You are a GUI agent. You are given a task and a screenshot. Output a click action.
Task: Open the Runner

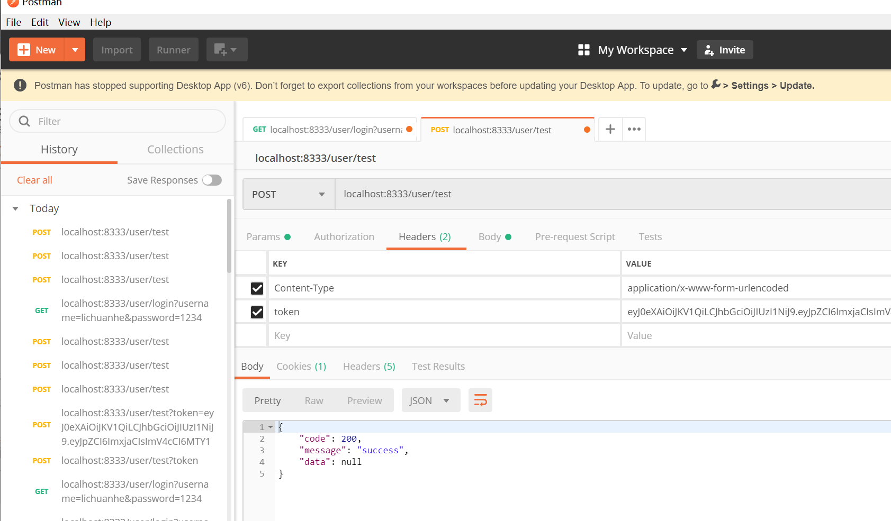pos(174,50)
